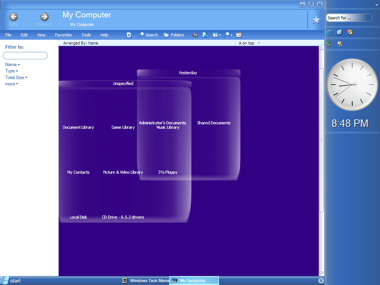The image size is (380, 285).
Task: Open Outlook Express from the sidebar
Action: 339,32
